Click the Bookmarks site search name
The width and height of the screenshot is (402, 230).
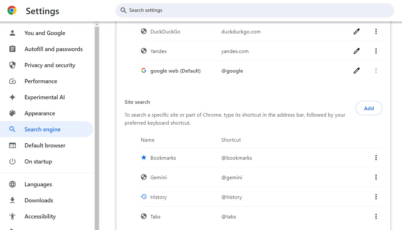click(x=163, y=158)
